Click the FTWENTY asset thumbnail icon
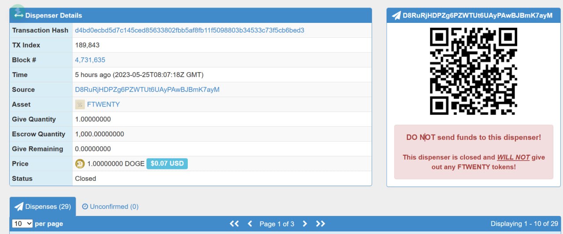563x234 pixels. pos(80,104)
